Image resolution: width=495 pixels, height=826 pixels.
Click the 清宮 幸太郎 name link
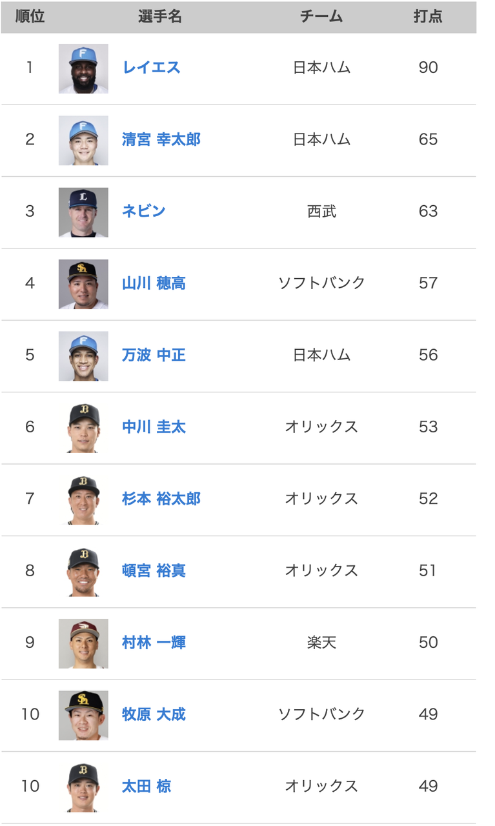pos(161,139)
